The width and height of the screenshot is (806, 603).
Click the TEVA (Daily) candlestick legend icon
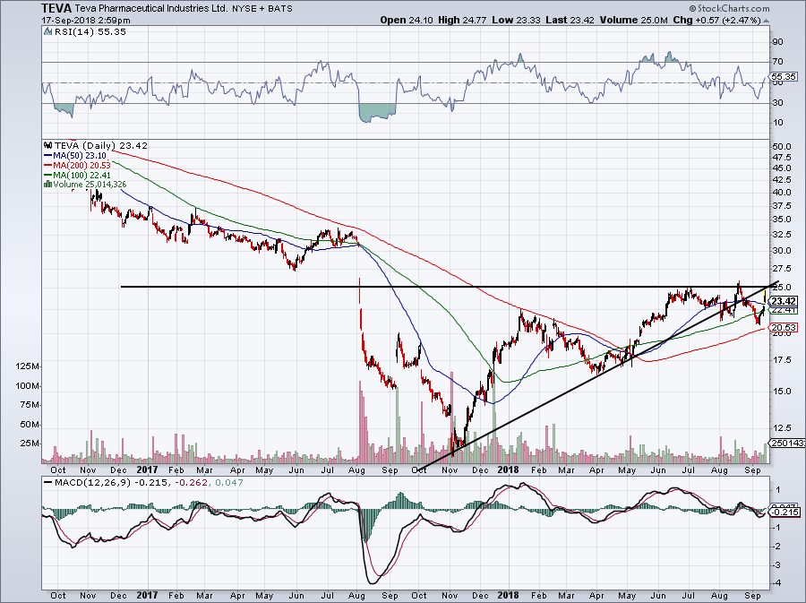coord(48,145)
